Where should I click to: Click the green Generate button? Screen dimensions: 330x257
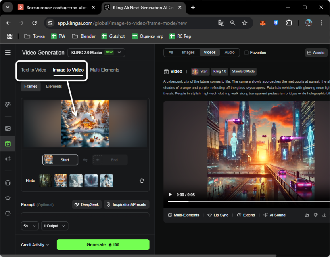pos(103,245)
